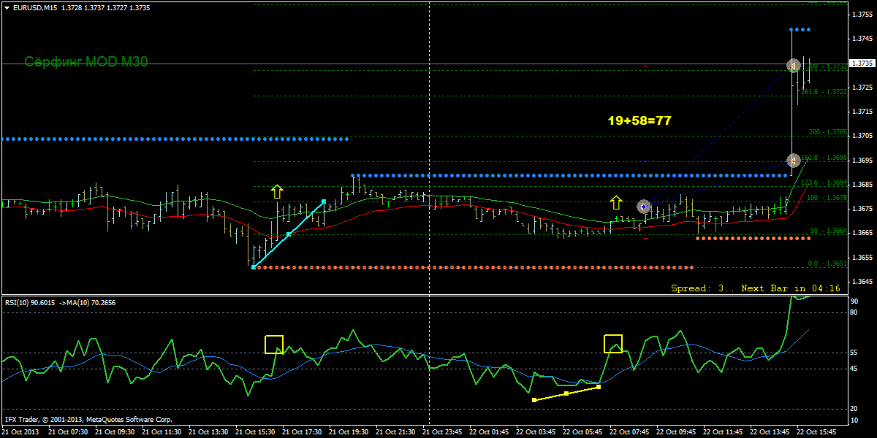Select the trade entry marker with blue arrow
The width and height of the screenshot is (877, 438).
[x=644, y=207]
